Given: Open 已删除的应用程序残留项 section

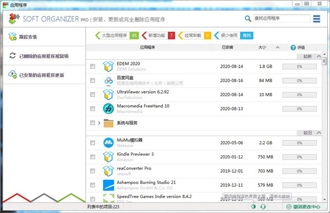Looking at the screenshot, I should coord(44,56).
